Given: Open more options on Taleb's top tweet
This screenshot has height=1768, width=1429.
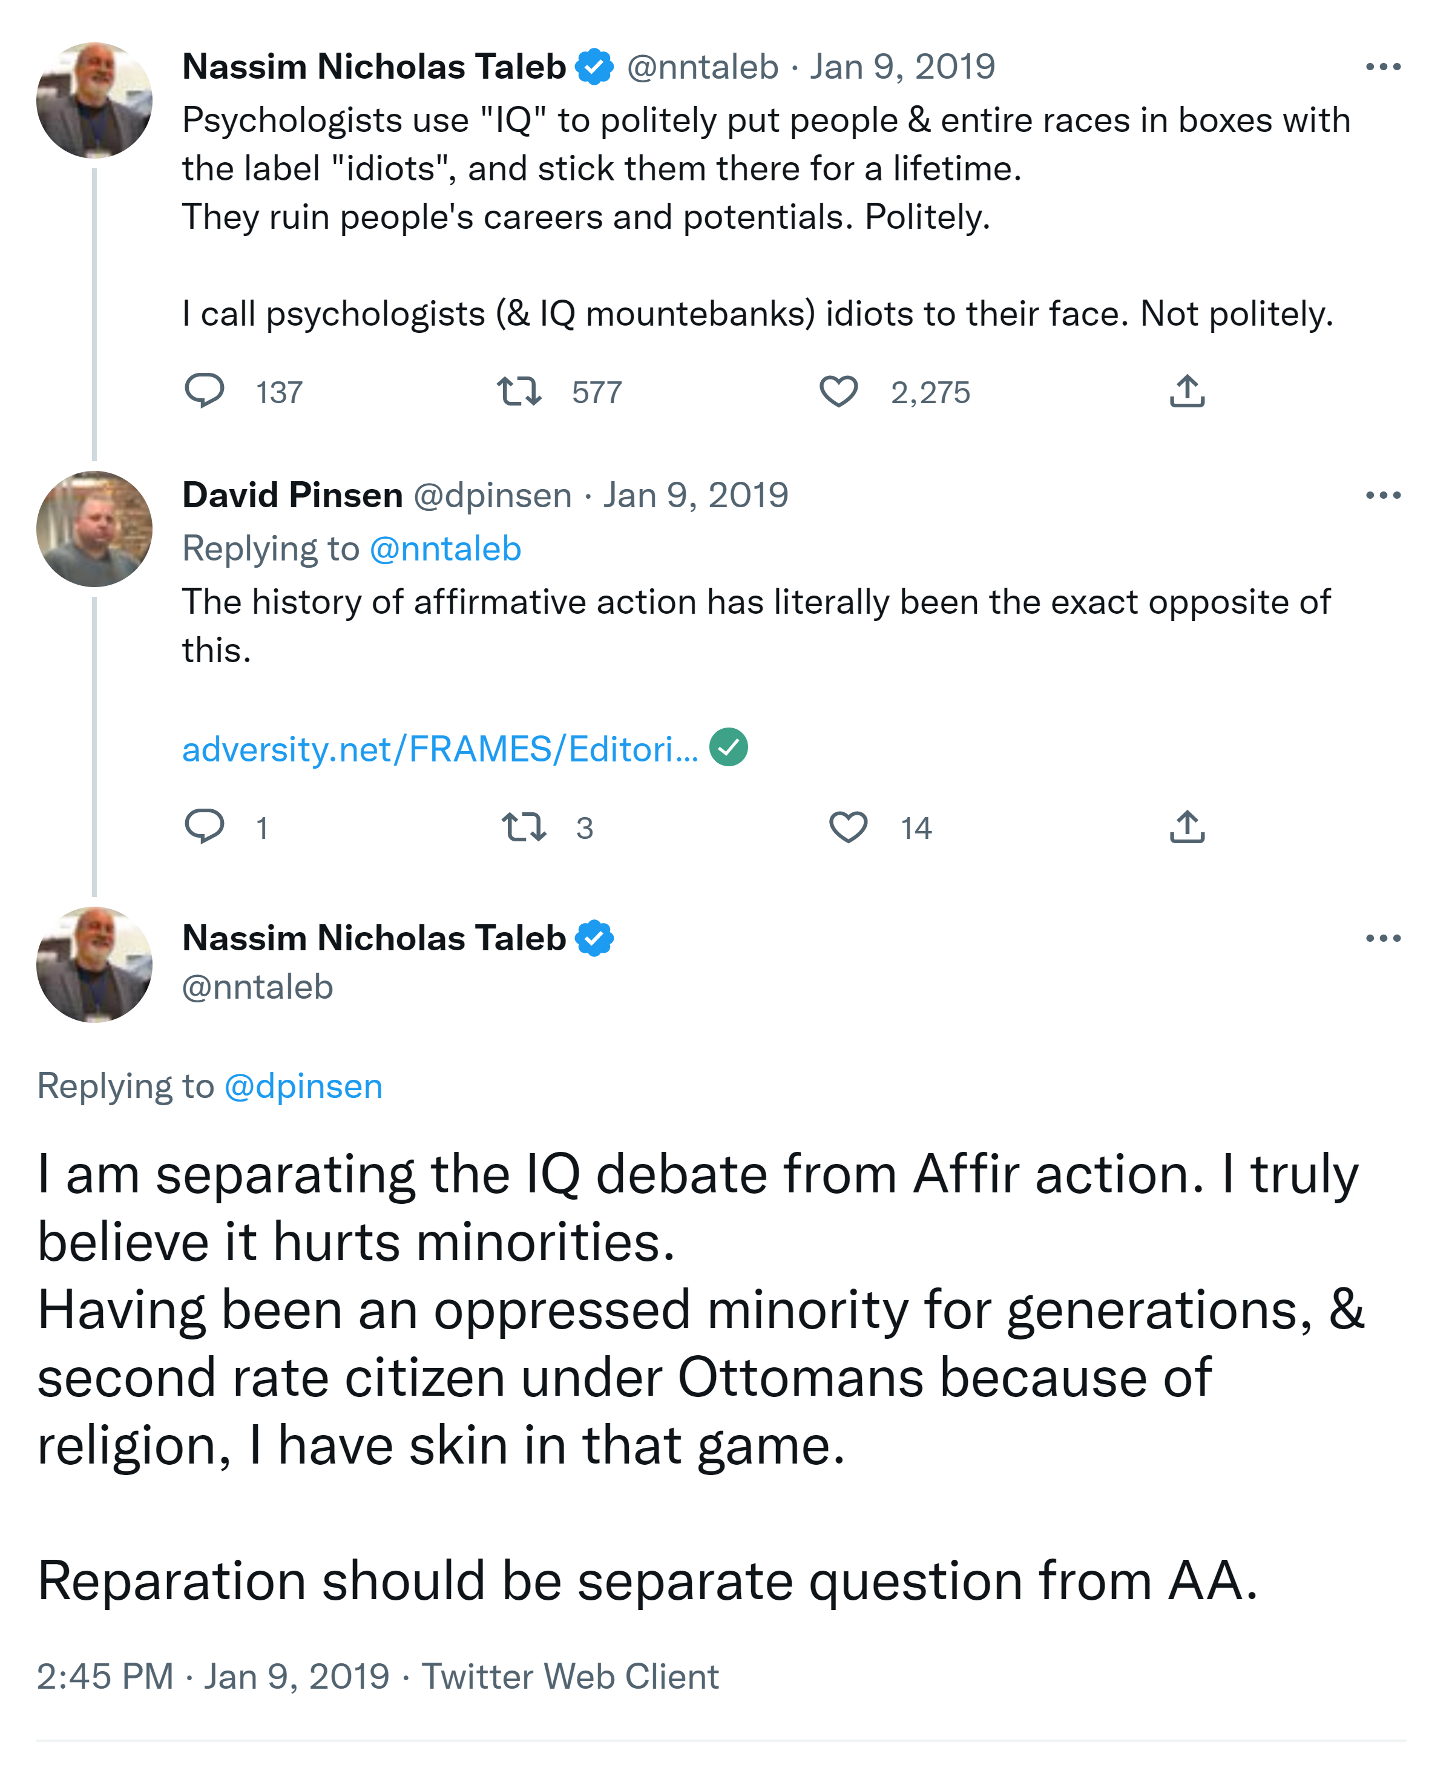Looking at the screenshot, I should coord(1382,67).
